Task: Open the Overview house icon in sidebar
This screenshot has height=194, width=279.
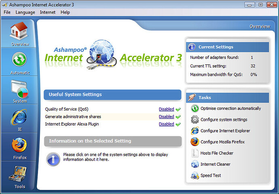Action: coord(19,31)
